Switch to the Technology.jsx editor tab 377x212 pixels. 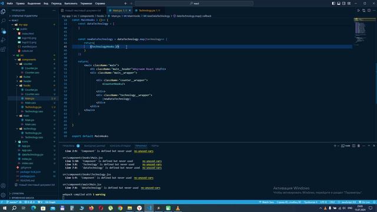[148, 11]
